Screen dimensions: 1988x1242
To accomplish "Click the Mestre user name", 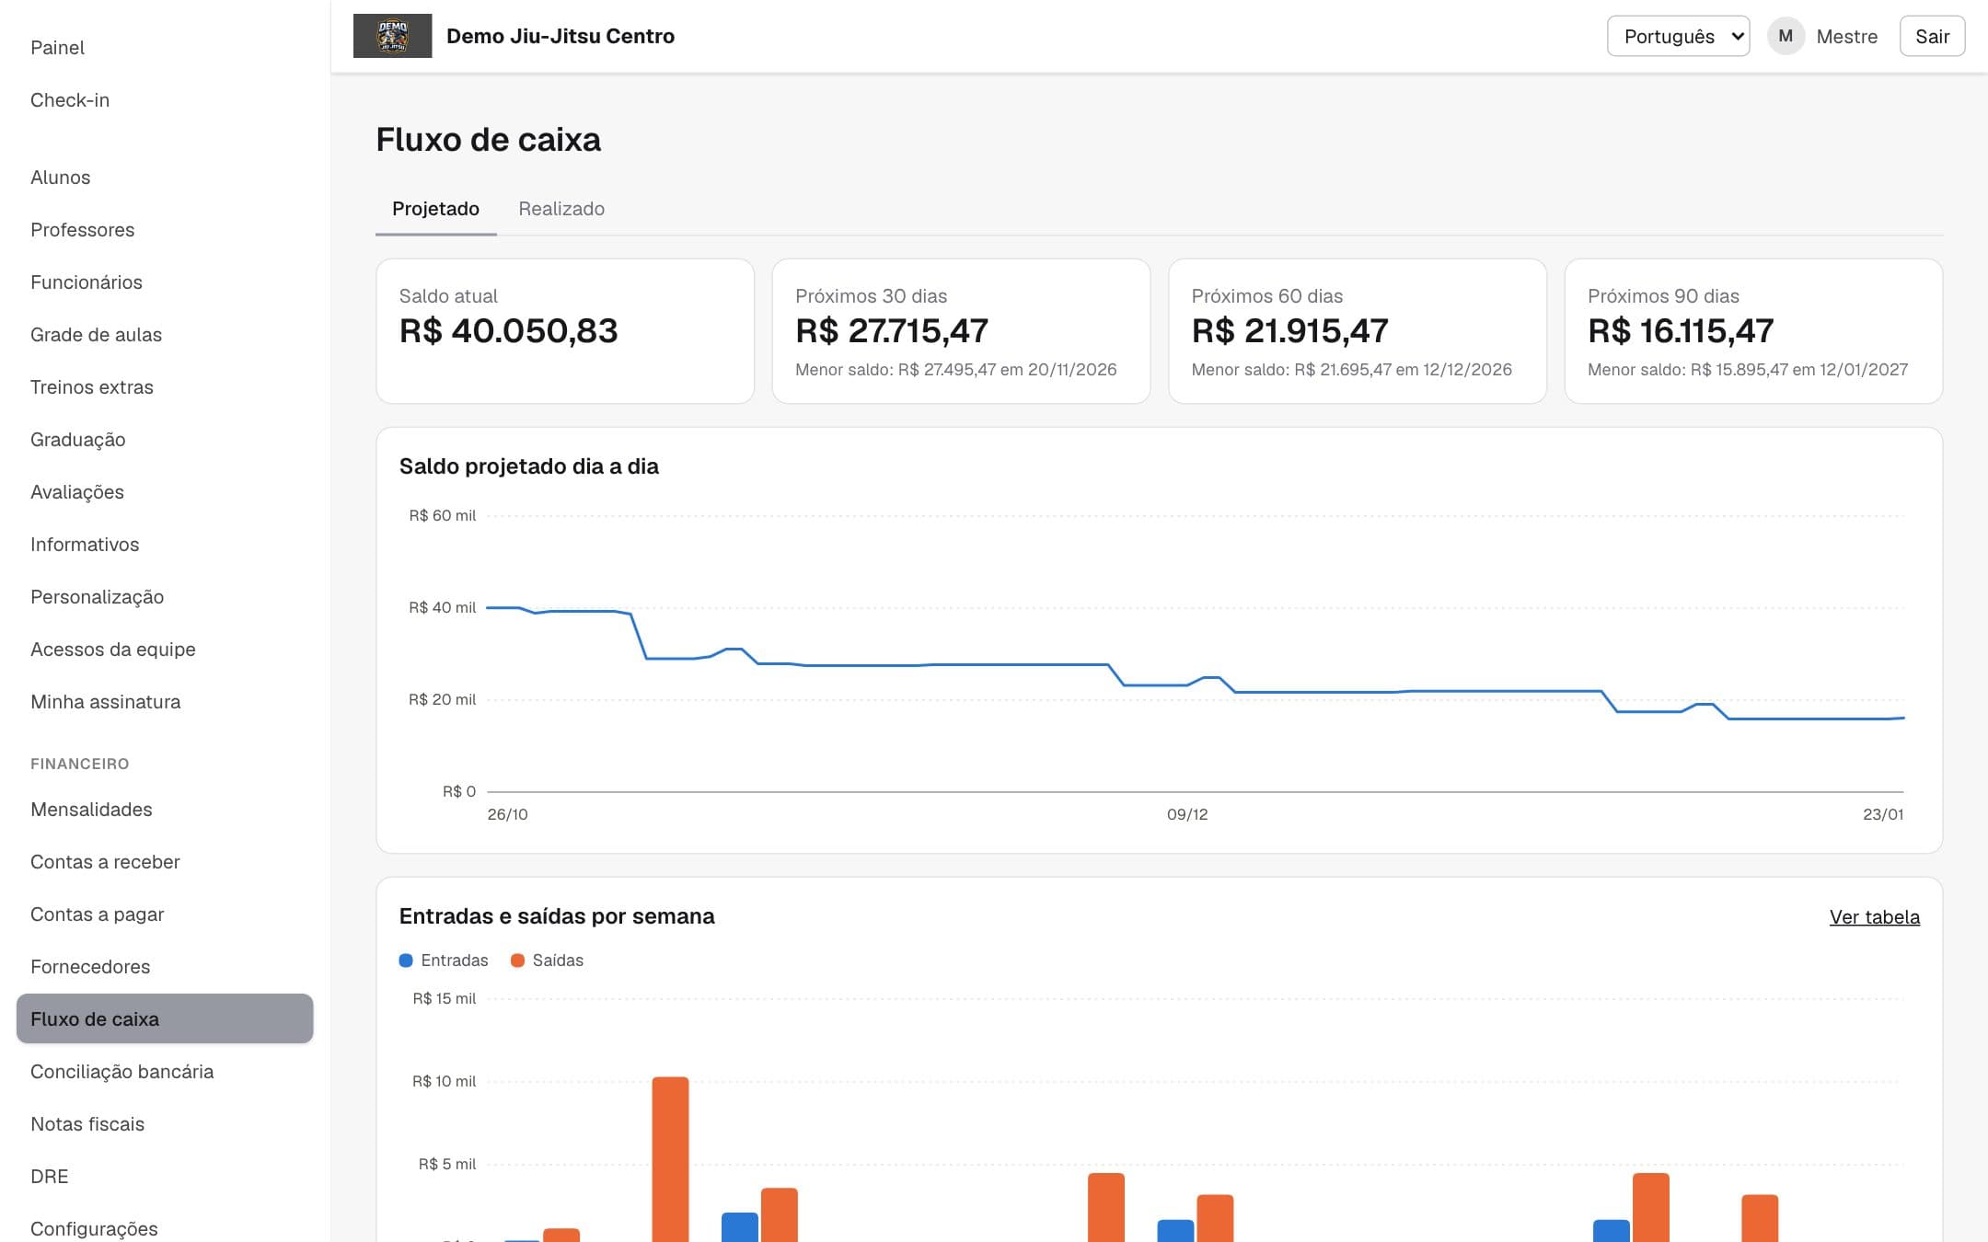I will pyautogui.click(x=1846, y=37).
